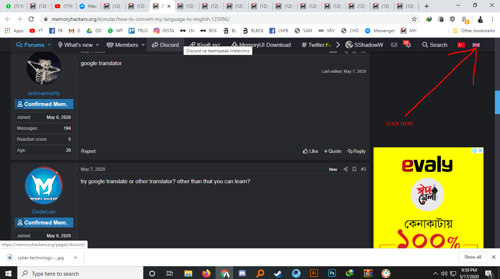The height and width of the screenshot is (279, 500).
Task: Expand the Members dropdown arrow
Action: 143,45
